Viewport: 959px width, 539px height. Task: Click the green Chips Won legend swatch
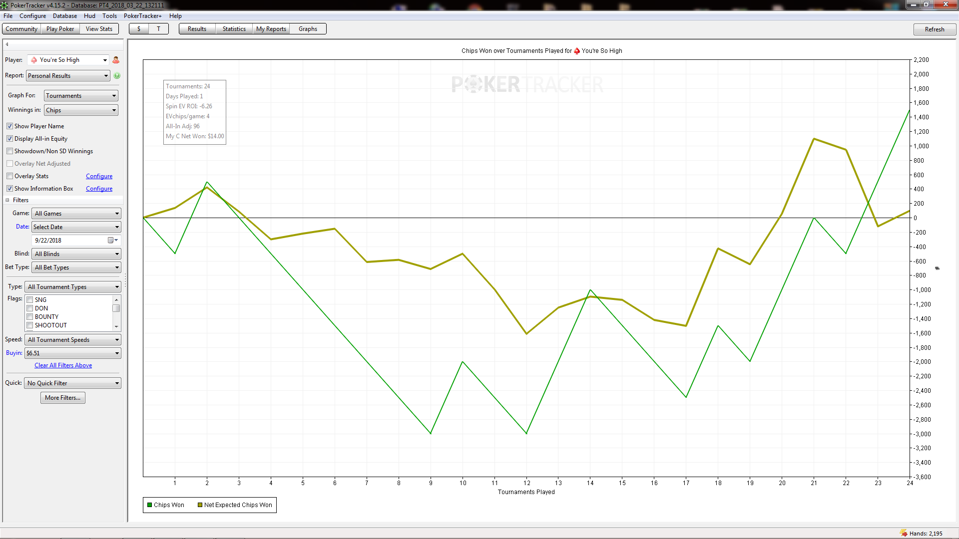[149, 505]
